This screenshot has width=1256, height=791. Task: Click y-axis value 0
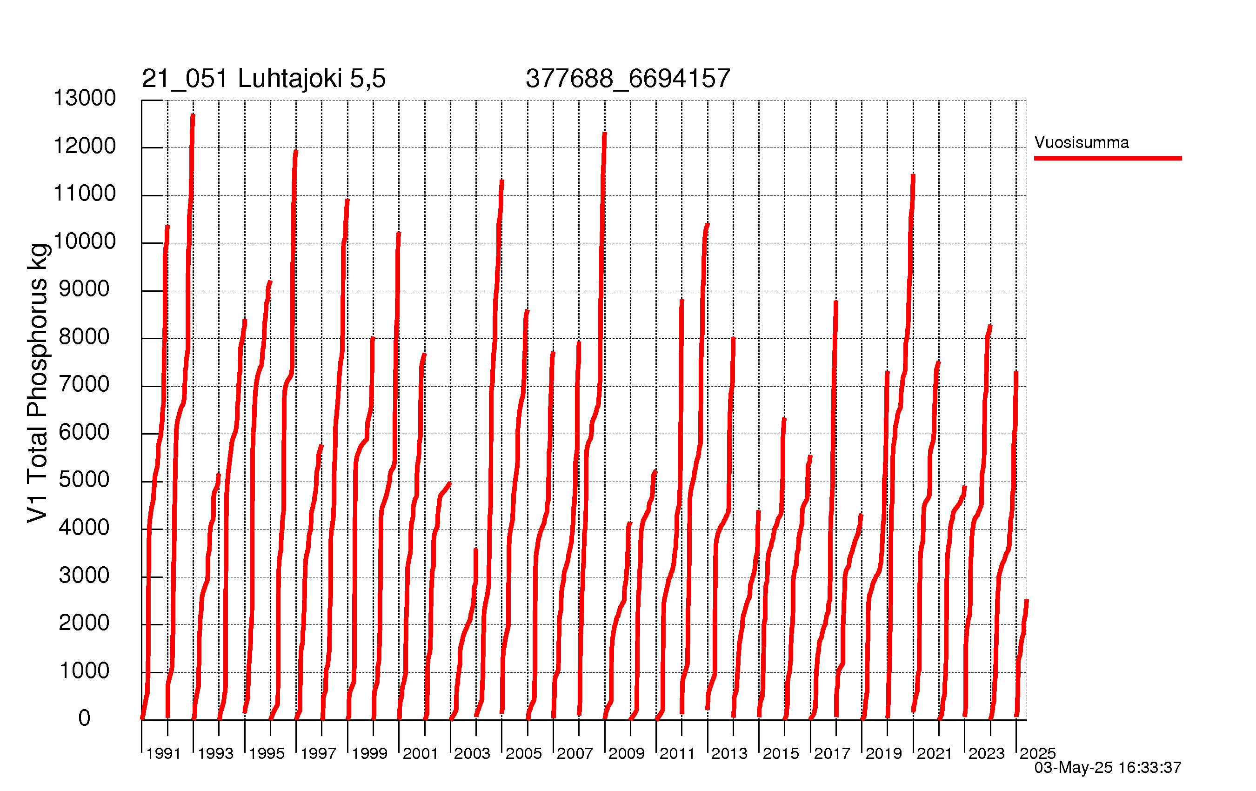[x=85, y=718]
